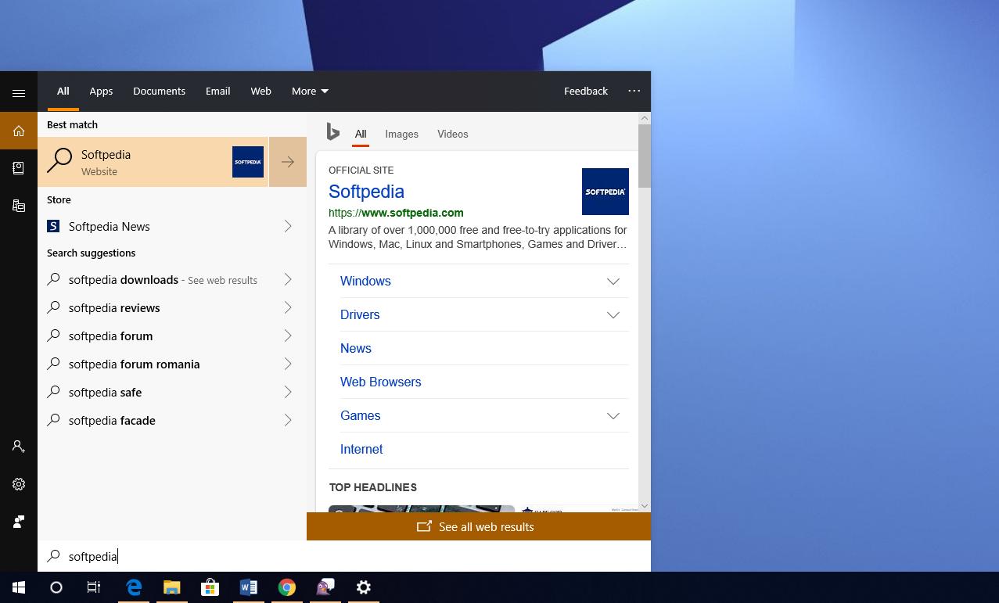Click the search icon beside softpedia safe
The image size is (999, 603).
coord(53,392)
